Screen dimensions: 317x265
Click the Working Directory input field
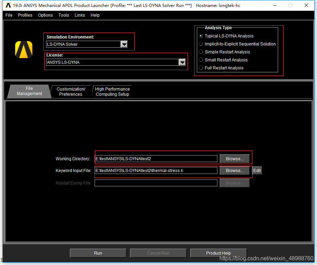pos(156,159)
